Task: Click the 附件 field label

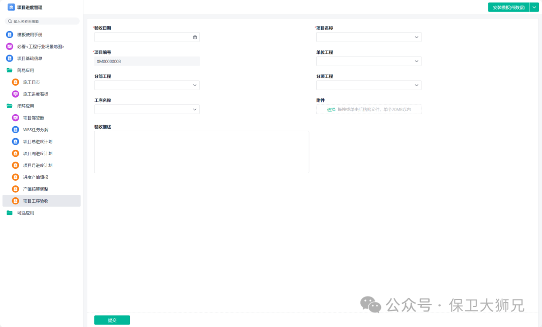Action: pyautogui.click(x=320, y=100)
